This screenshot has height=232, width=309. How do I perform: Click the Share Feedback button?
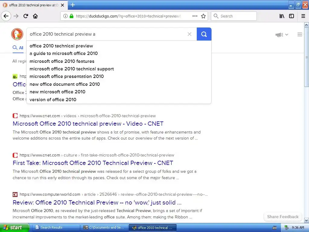pos(283,217)
